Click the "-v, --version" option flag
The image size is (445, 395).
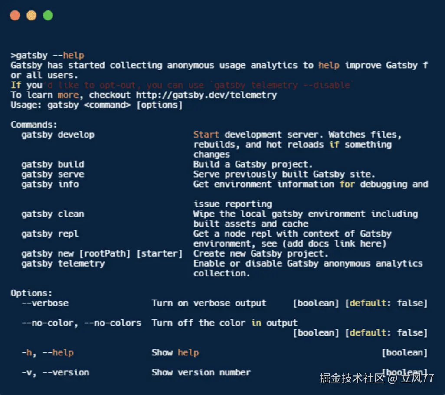pos(55,372)
